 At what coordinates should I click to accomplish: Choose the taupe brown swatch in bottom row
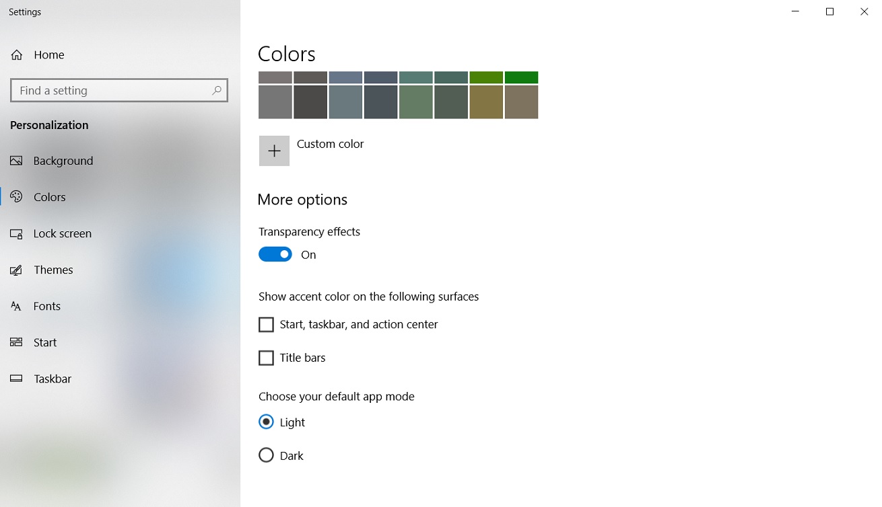click(x=521, y=102)
